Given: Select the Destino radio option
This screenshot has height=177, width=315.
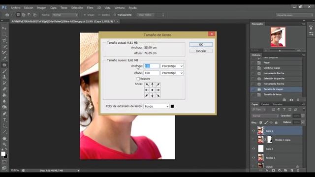Looking at the screenshot, I should click(x=99, y=15).
